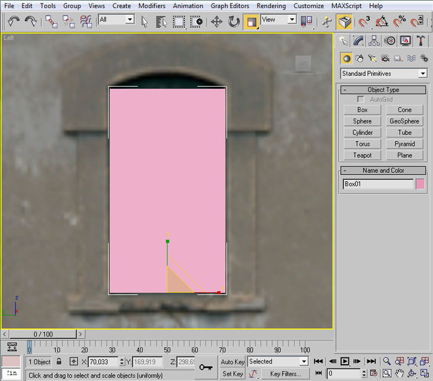
Task: Click the pink object color swatch
Action: (420, 184)
